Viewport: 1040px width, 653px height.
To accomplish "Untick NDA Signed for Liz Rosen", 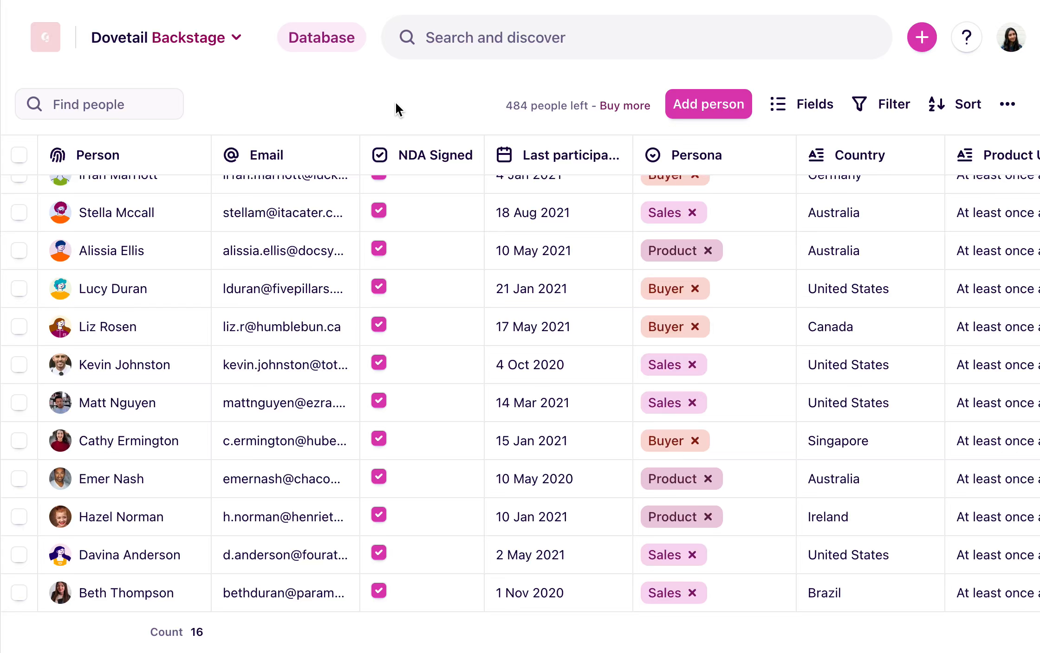I will (x=379, y=325).
